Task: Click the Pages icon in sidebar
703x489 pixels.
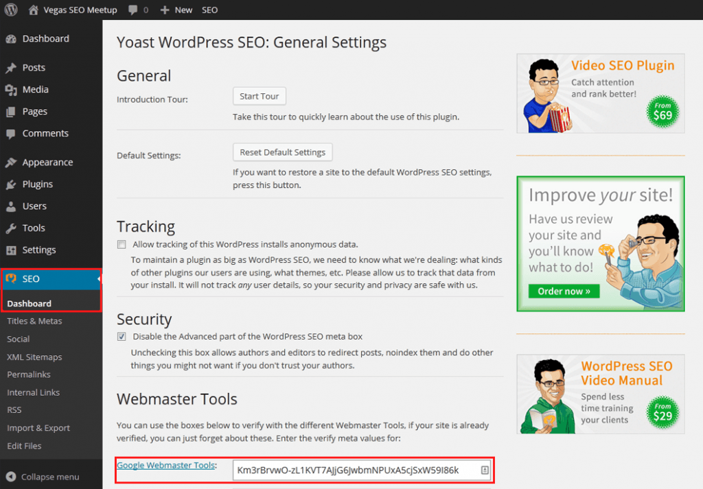Action: [x=11, y=112]
